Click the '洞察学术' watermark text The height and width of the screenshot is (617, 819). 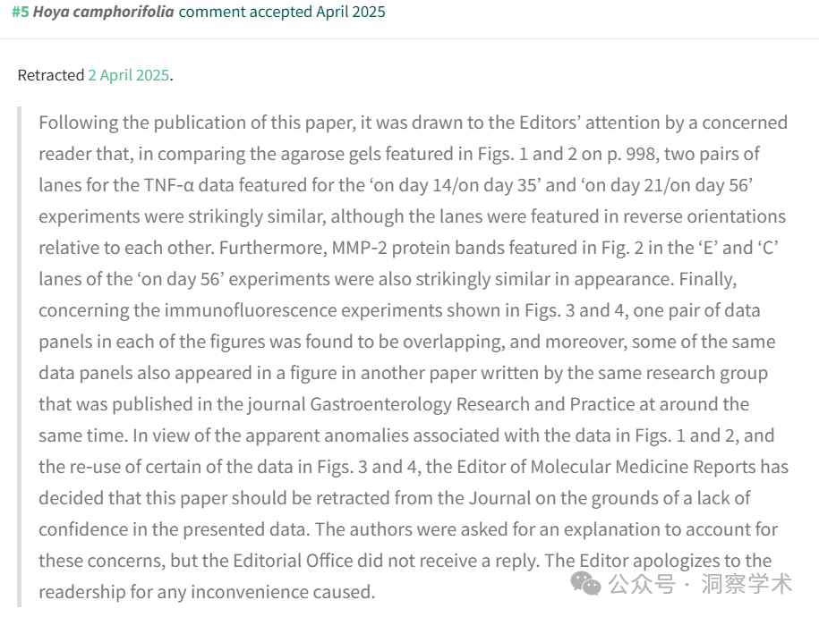click(x=746, y=584)
